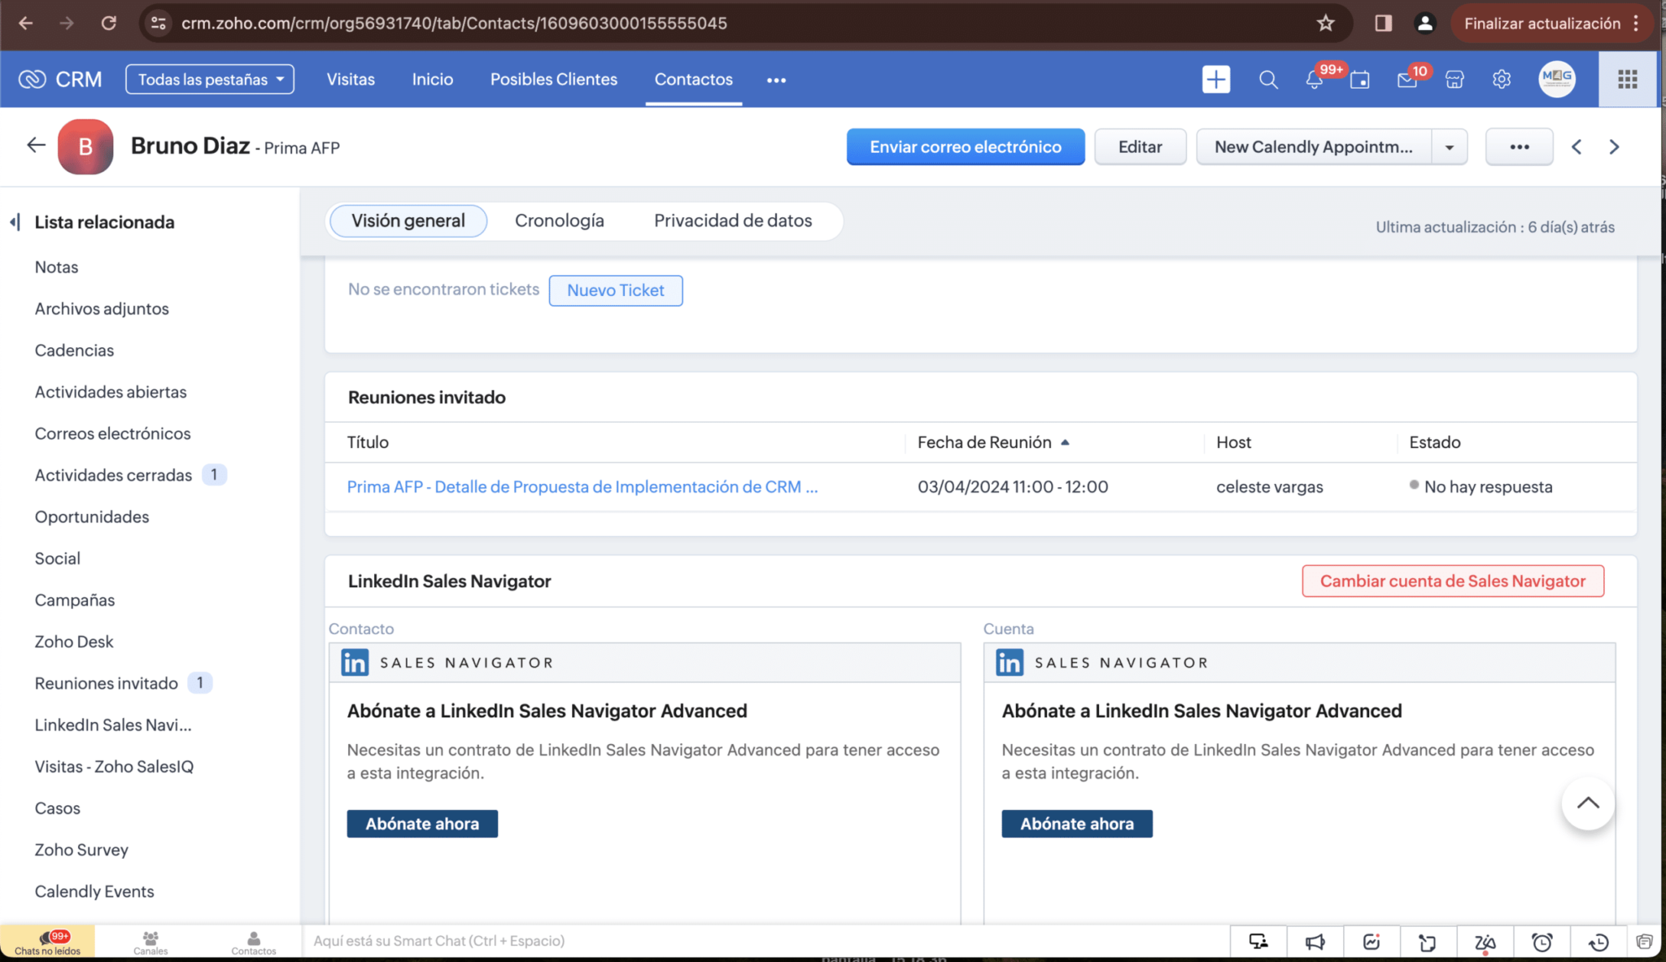Open the search magnifier icon
Viewport: 1666px width, 962px height.
(x=1267, y=79)
